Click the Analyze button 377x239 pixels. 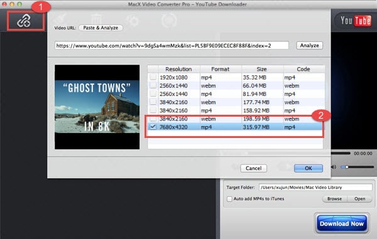(309, 45)
